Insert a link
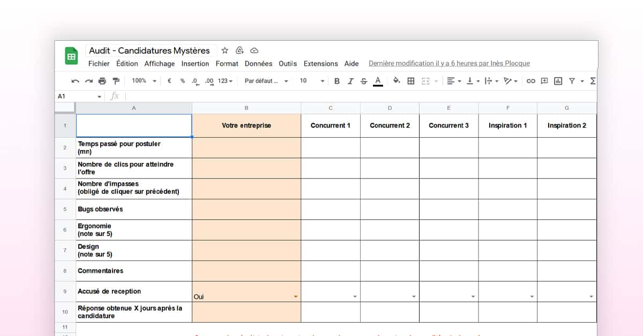This screenshot has height=336, width=643. coord(530,81)
